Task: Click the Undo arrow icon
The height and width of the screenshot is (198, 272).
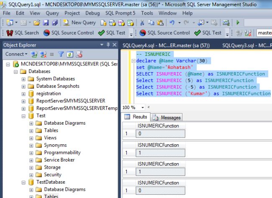Action: 172,23
